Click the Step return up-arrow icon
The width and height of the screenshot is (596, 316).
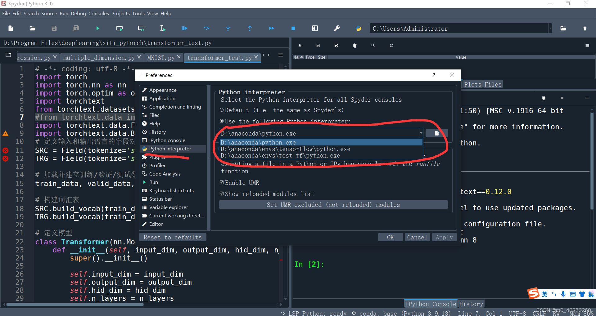pyautogui.click(x=250, y=28)
